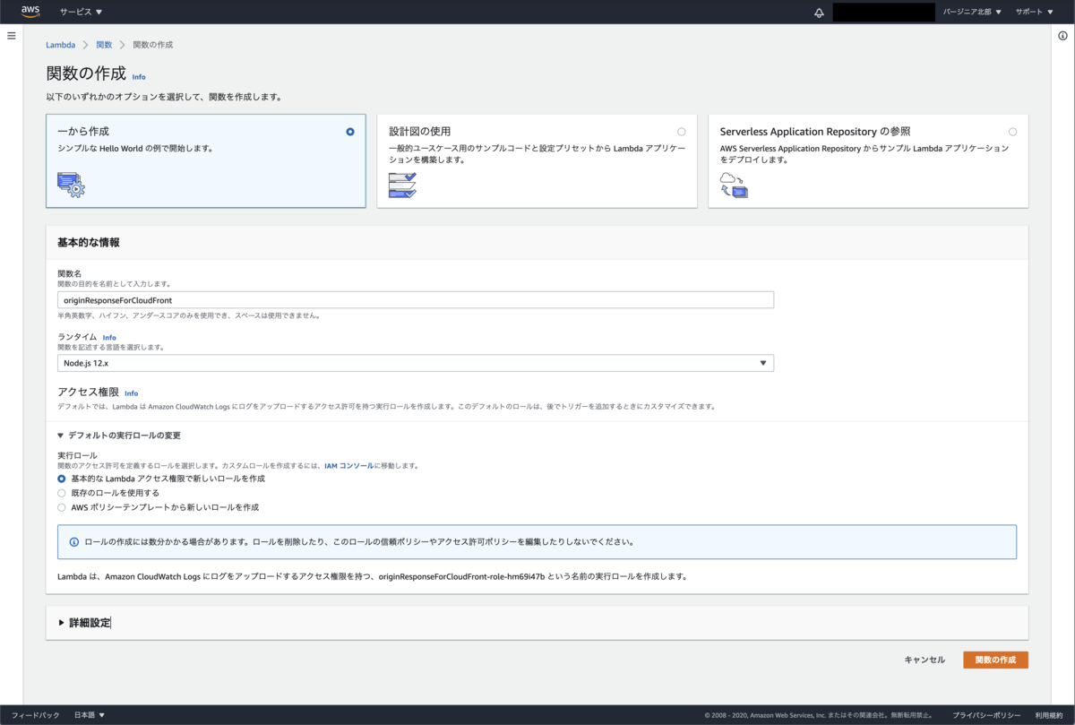Choose 基本的な Lambda アクセス権限で新しいロールを作成
The width and height of the screenshot is (1075, 725).
coord(62,479)
